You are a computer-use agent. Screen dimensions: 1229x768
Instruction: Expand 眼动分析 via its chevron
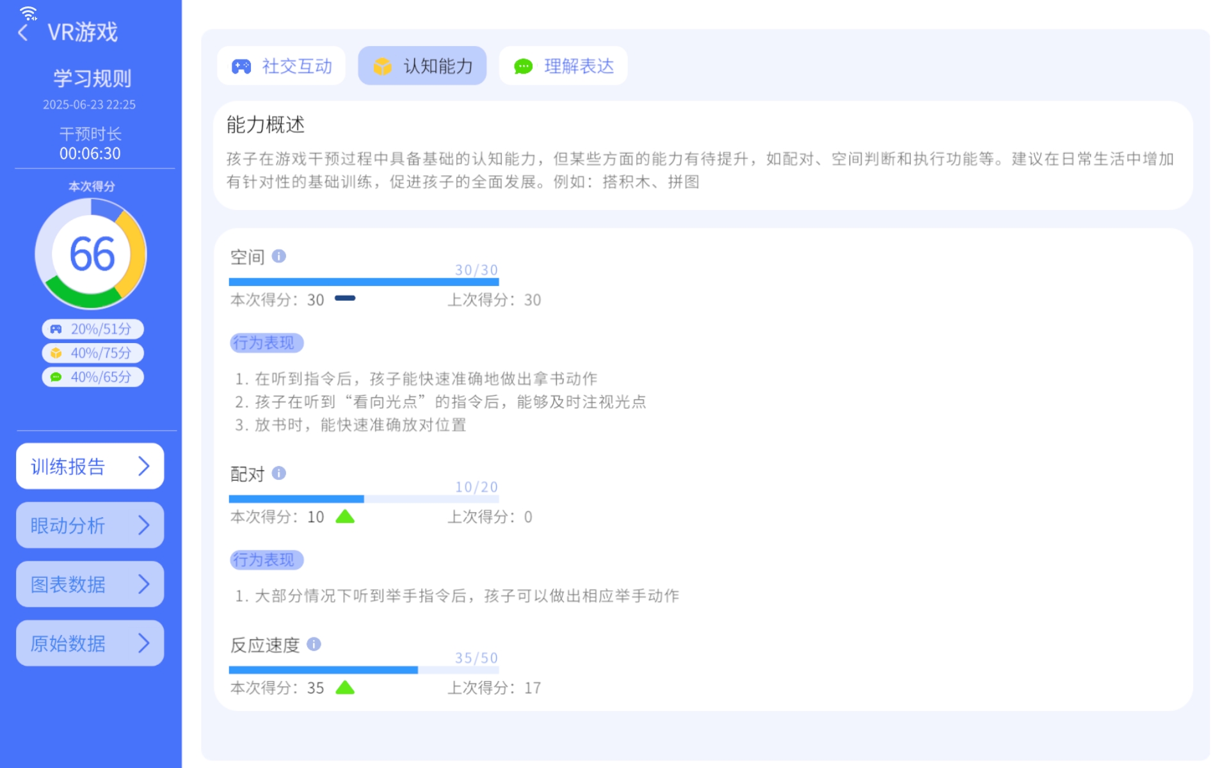(x=145, y=525)
